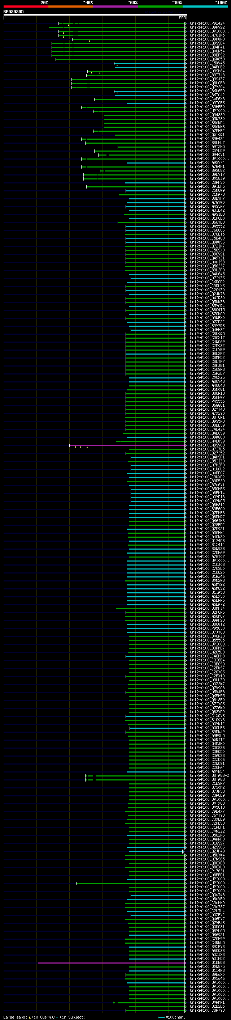This screenshot has height=1020, width=231.
Task: Pick the UniRef100_A9SY74 row label
Action: 207,163
